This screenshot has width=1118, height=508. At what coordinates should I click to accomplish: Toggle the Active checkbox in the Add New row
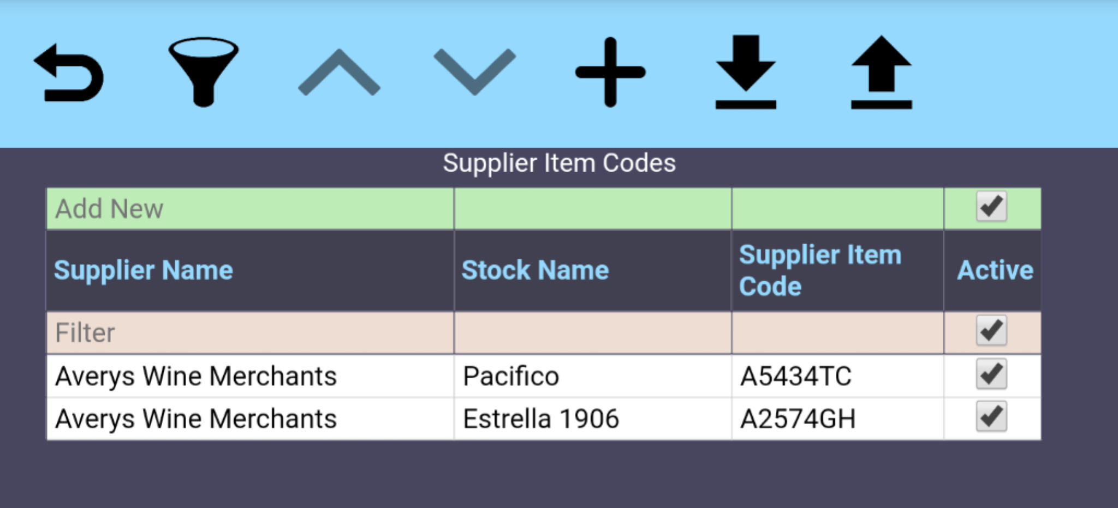pyautogui.click(x=992, y=208)
